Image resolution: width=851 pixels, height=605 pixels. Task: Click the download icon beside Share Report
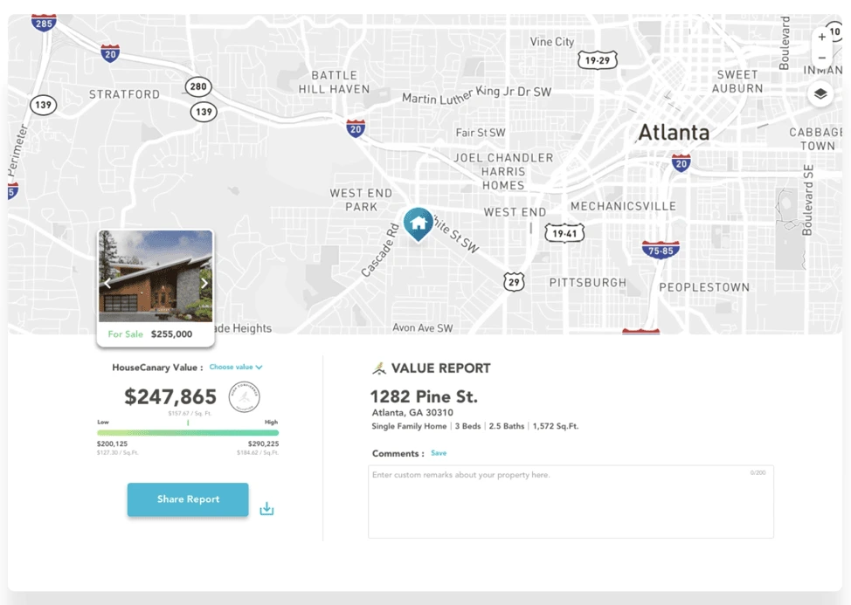[266, 507]
